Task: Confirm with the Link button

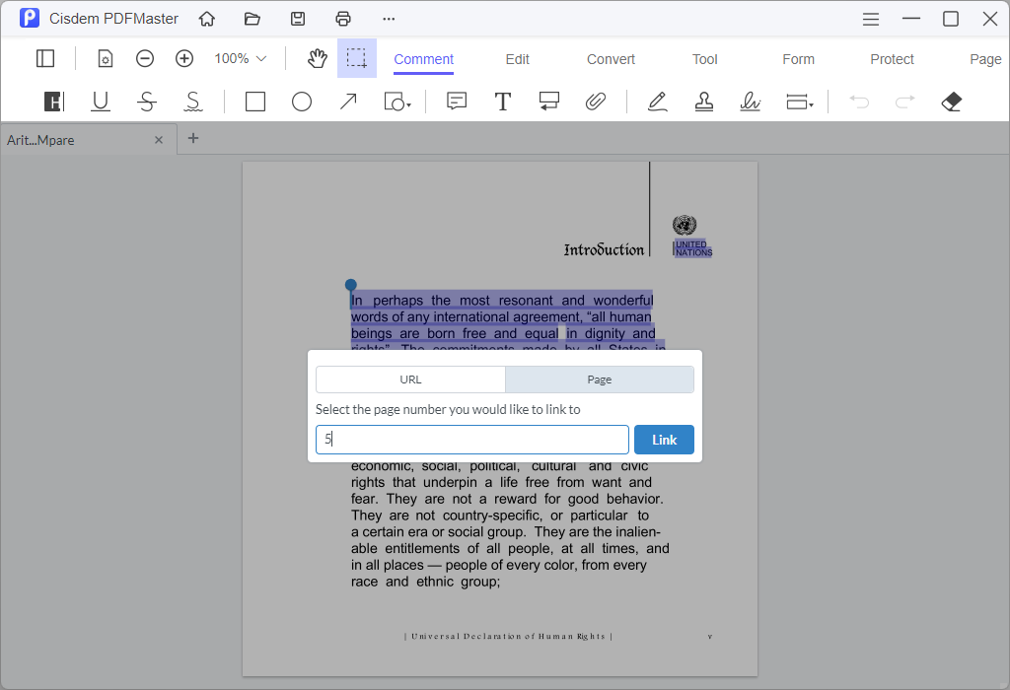Action: pyautogui.click(x=664, y=440)
